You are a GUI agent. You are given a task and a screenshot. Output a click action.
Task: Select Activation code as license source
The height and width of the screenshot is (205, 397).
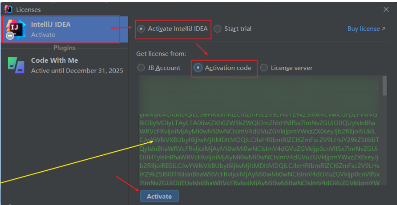(x=223, y=68)
